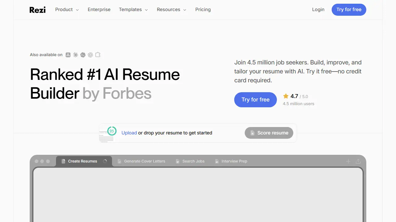Open the Enterprise page

point(99,10)
